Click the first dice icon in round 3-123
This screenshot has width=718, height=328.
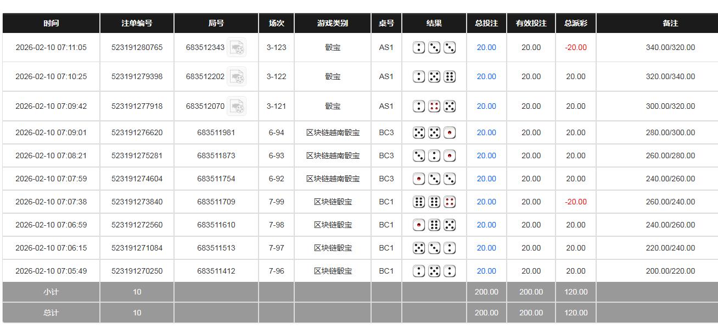pos(419,48)
